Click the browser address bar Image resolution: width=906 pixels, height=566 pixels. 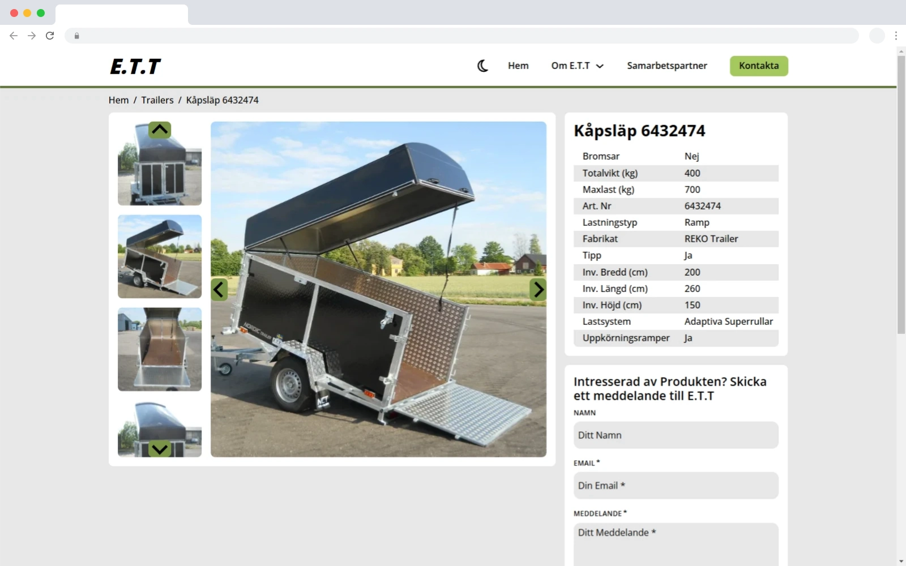point(461,36)
